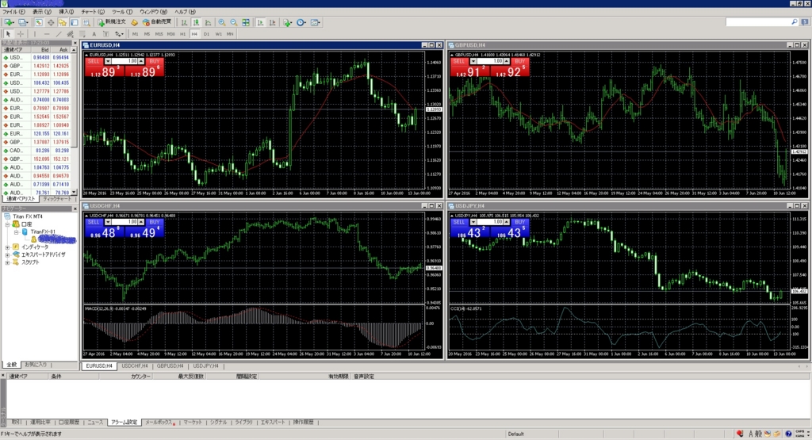Select the horizontal line drawing tool
812x440 pixels.
point(47,33)
